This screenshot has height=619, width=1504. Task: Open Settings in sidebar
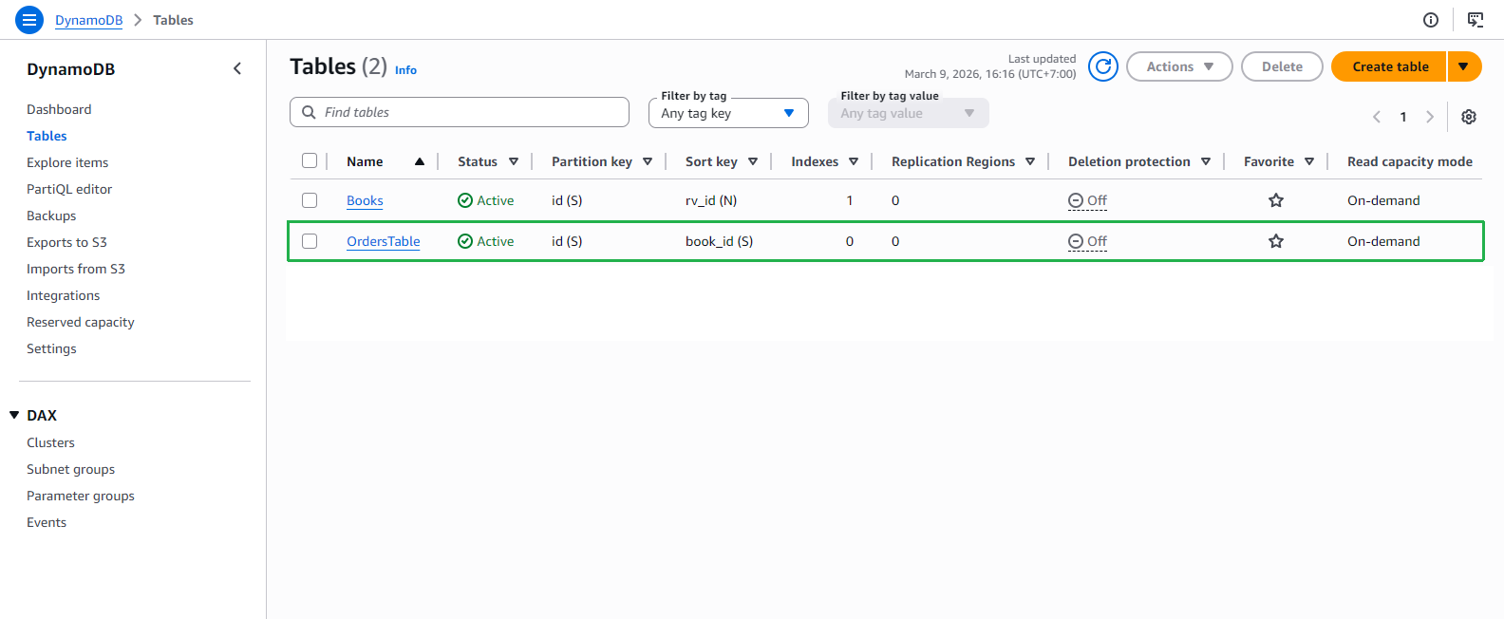coord(51,348)
